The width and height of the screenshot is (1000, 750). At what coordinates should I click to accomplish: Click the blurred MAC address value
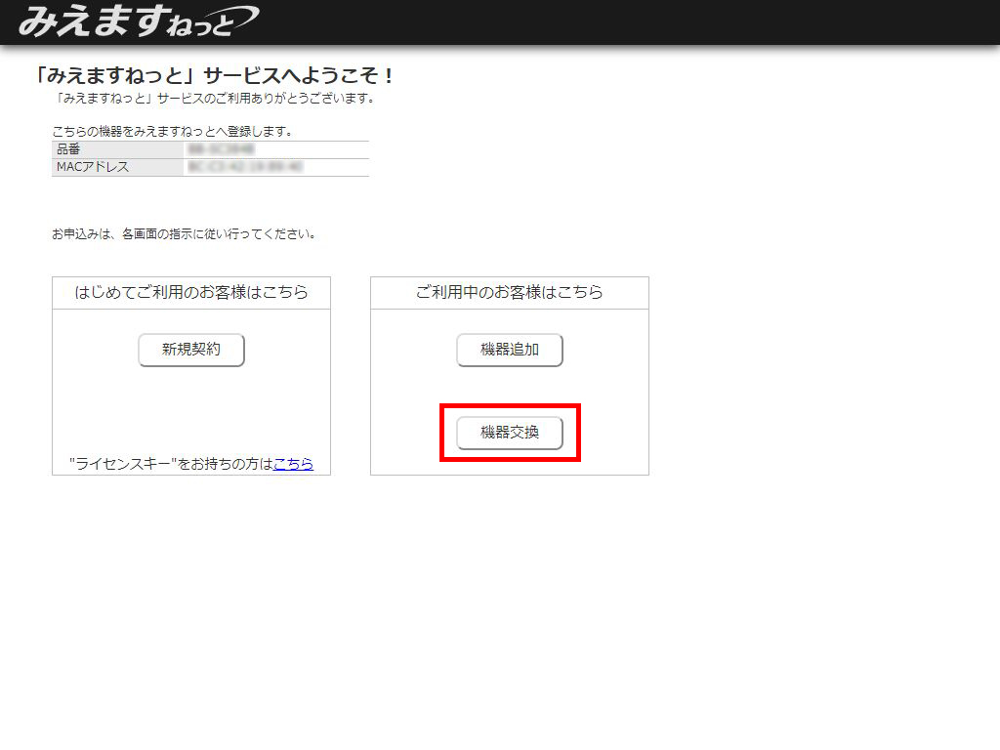(275, 167)
